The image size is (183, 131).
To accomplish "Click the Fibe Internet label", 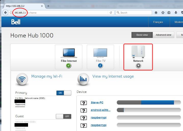I will (x=69, y=61).
